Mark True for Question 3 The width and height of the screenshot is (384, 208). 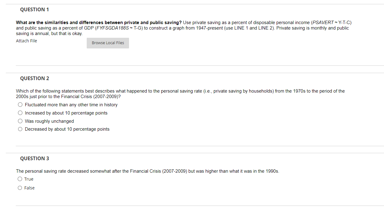click(x=19, y=179)
